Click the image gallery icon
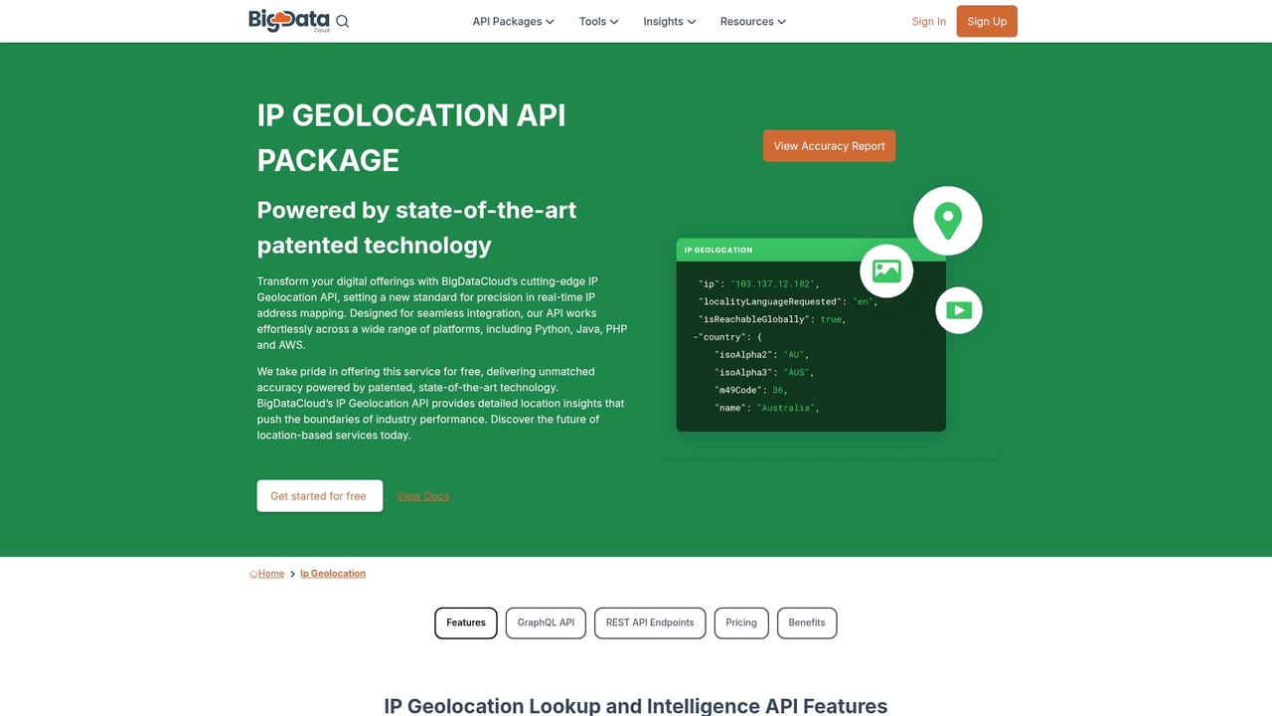The width and height of the screenshot is (1272, 716). [885, 269]
